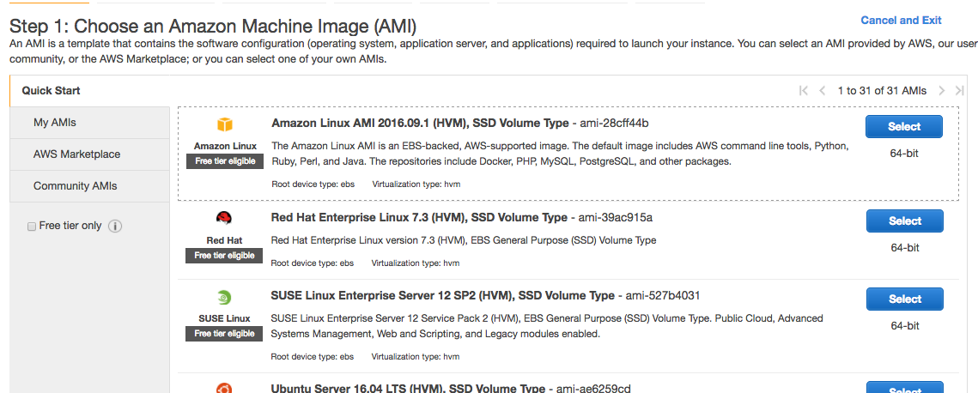Click the Ubuntu Server logo icon
The height and width of the screenshot is (393, 978).
[225, 388]
